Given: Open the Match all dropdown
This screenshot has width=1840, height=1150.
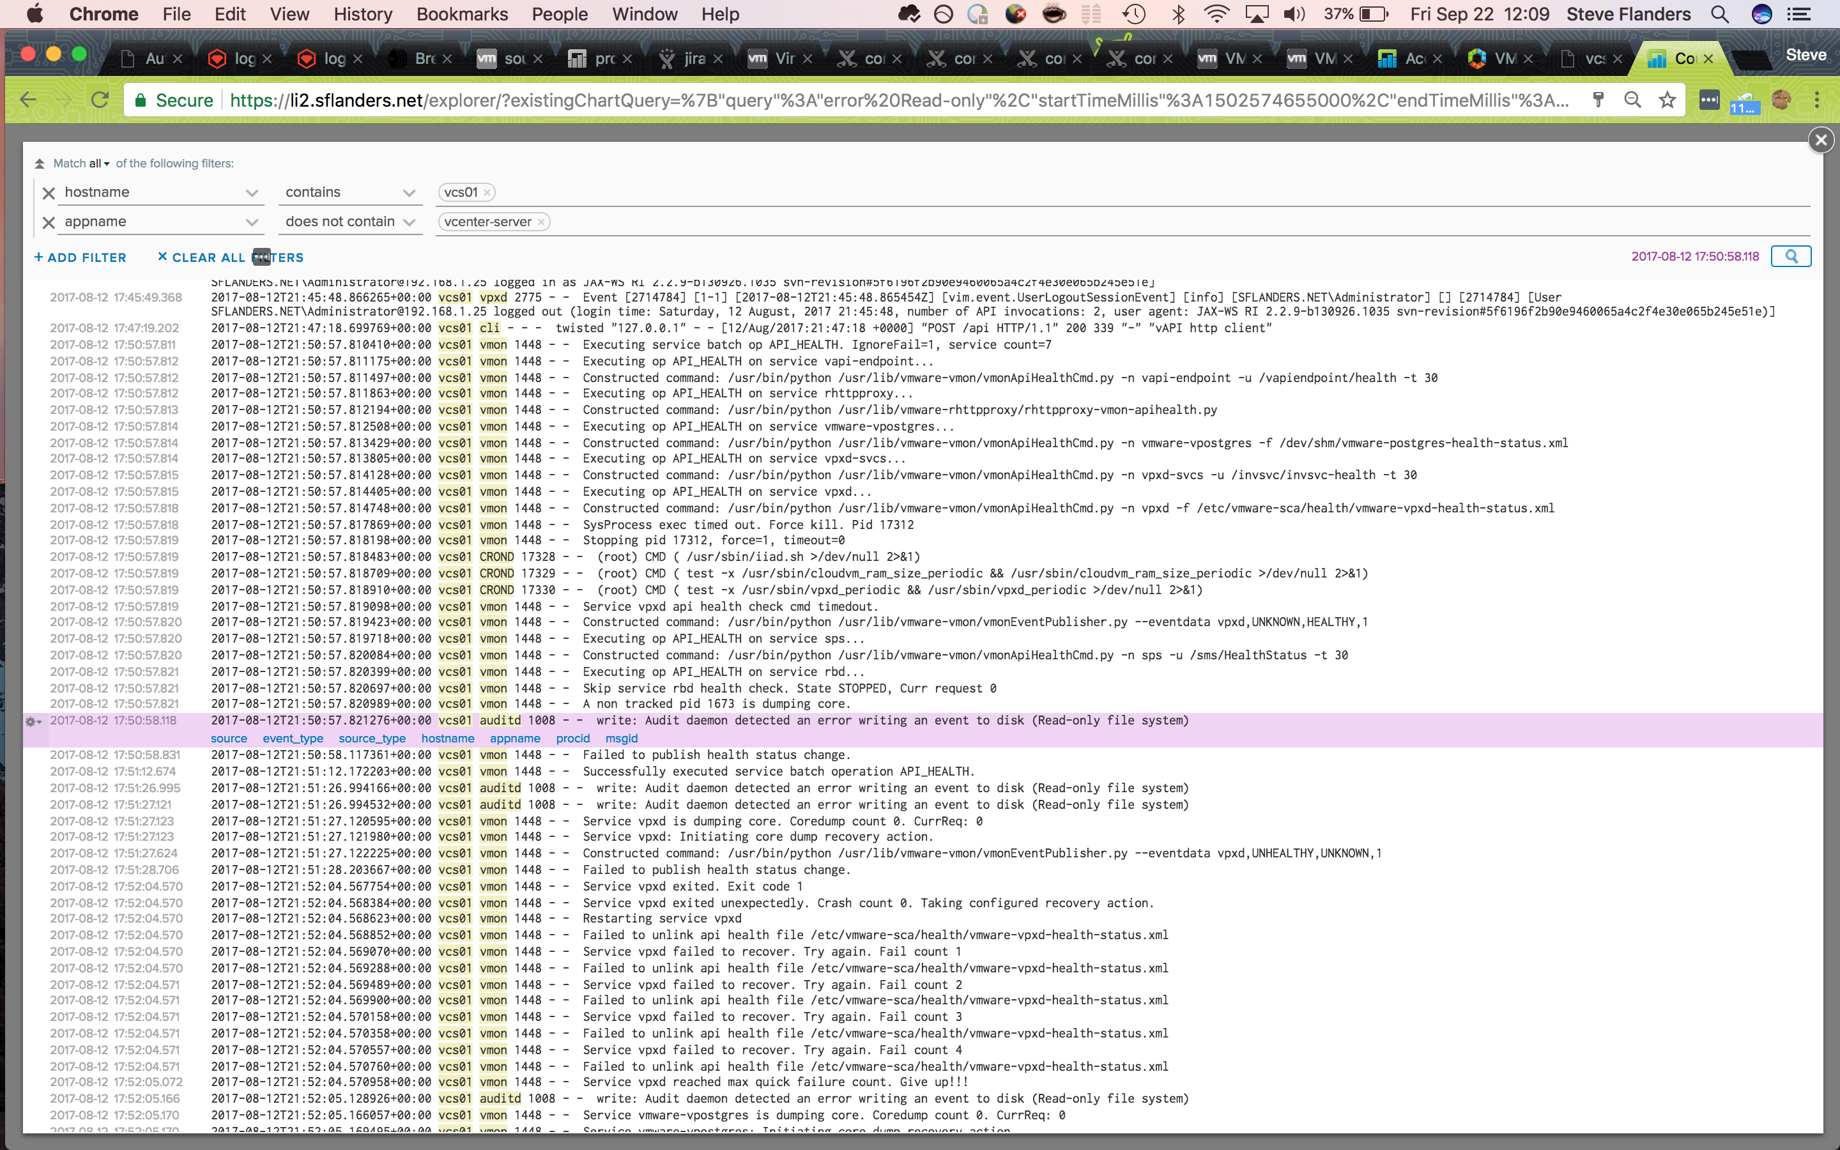Looking at the screenshot, I should pyautogui.click(x=99, y=164).
